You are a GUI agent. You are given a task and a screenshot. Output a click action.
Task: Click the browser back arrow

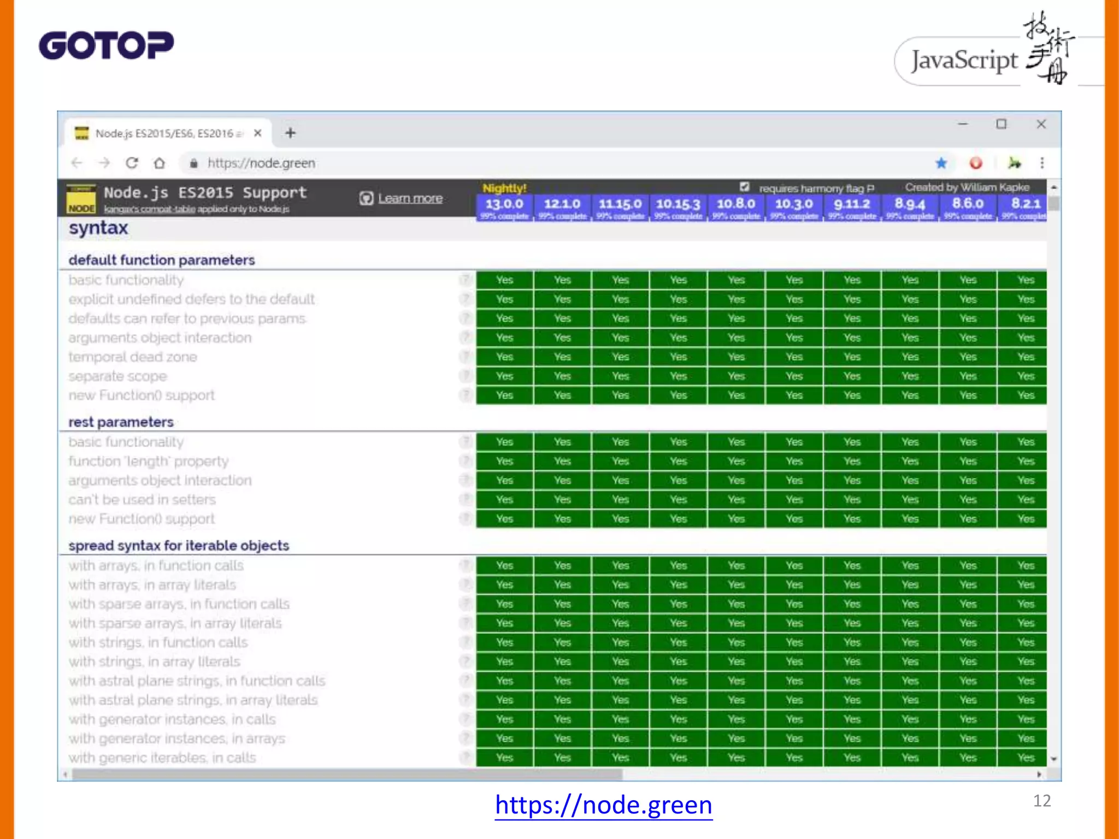(x=77, y=163)
